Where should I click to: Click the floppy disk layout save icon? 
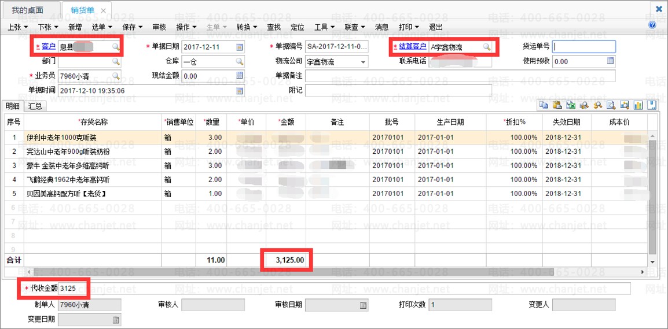coord(652,105)
